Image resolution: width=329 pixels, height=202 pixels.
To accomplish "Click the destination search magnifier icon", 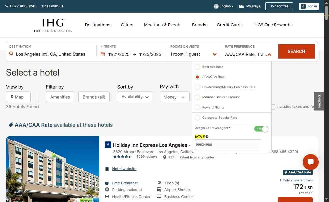I will [x=11, y=54].
